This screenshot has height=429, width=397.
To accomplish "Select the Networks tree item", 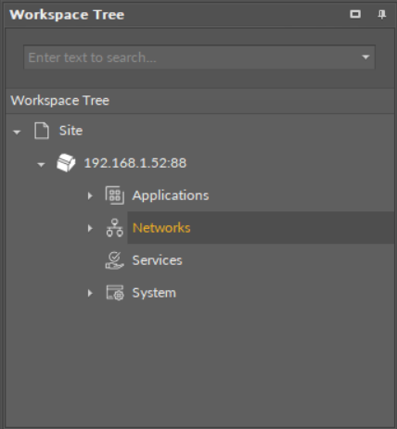I will coord(161,228).
